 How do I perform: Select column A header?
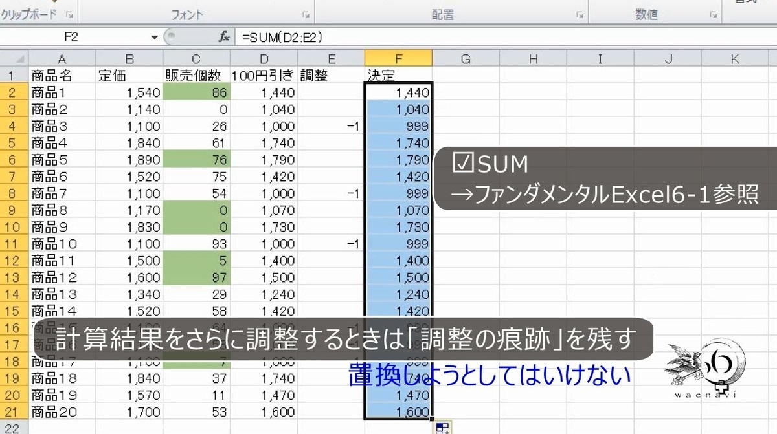tap(62, 59)
